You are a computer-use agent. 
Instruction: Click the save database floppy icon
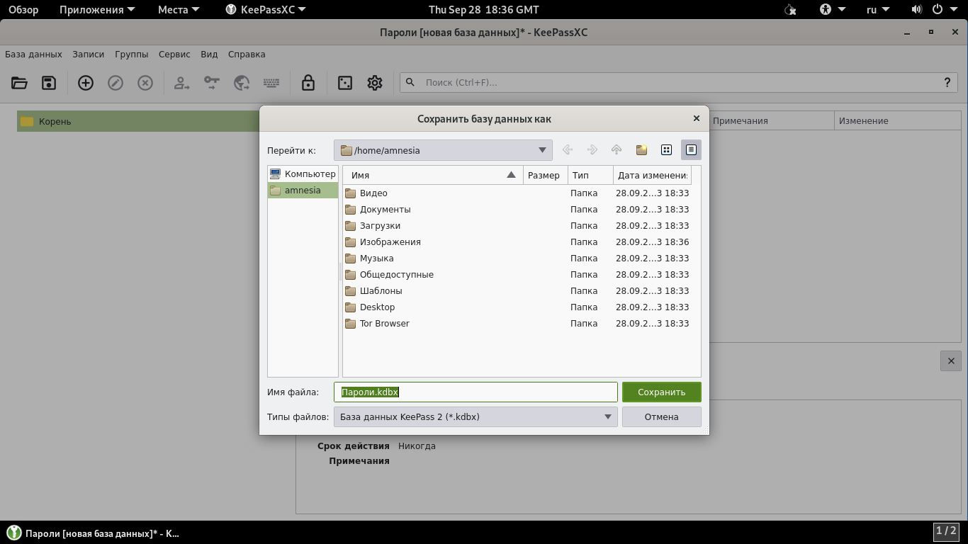point(49,83)
